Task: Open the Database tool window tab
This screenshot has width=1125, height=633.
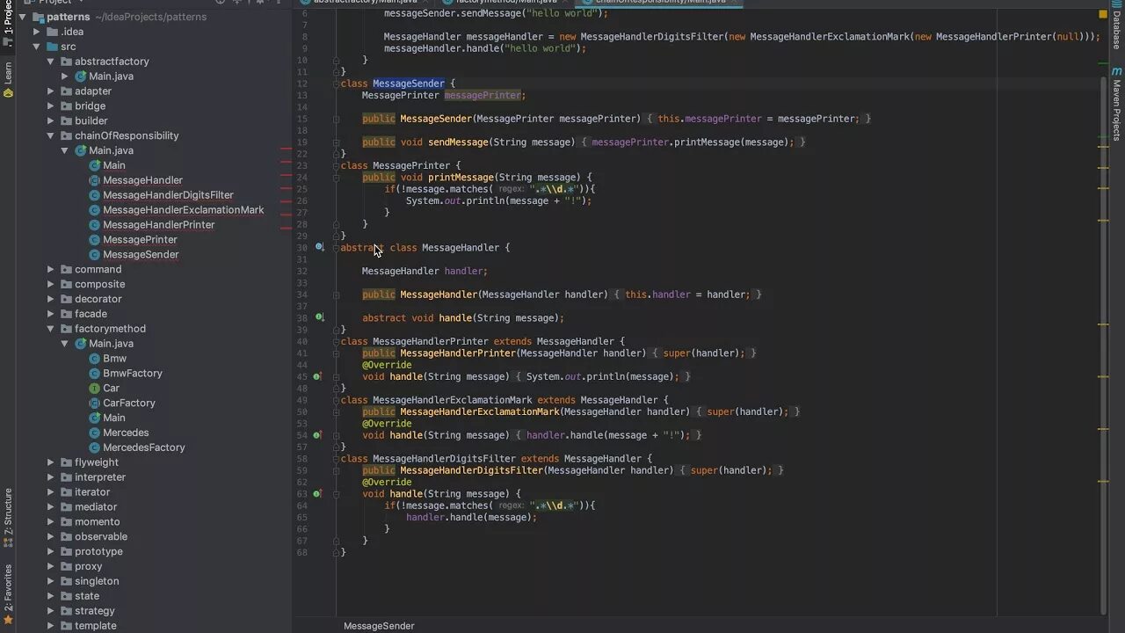Action: click(x=1117, y=26)
